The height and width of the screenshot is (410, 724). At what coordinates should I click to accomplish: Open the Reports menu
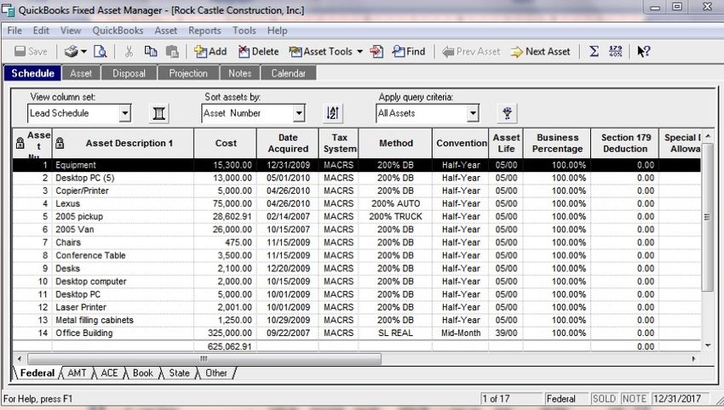(204, 31)
